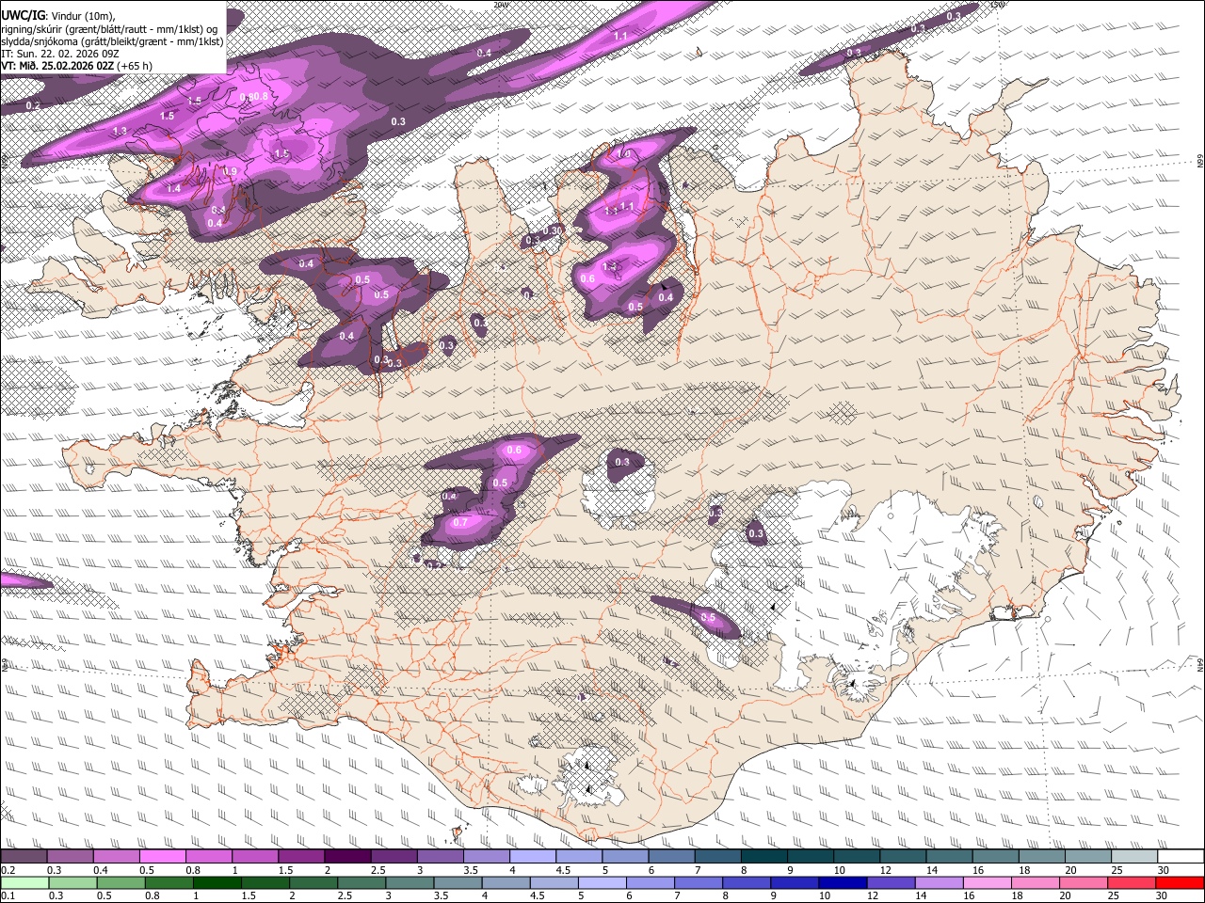
Task: Select the white 30+ swatch in the snow legend
Action: [1180, 856]
